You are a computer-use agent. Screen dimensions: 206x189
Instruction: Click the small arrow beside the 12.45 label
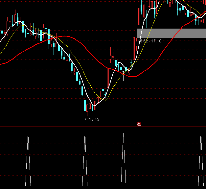tap(86, 119)
